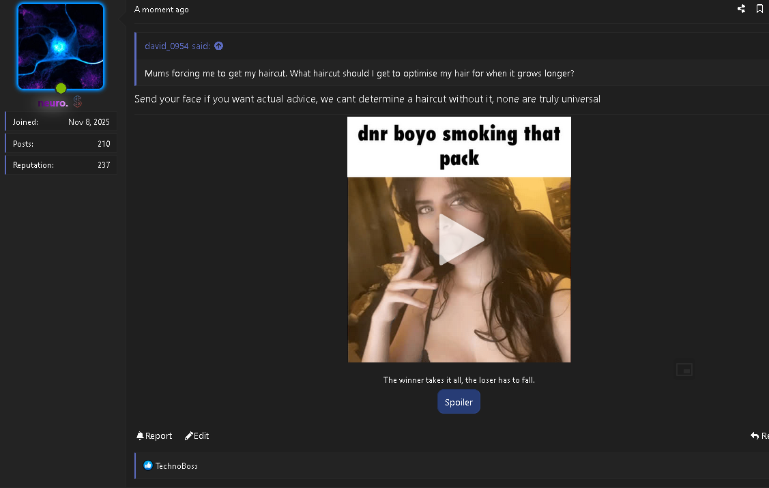Click the join date Nov 8, 2025

coord(89,121)
